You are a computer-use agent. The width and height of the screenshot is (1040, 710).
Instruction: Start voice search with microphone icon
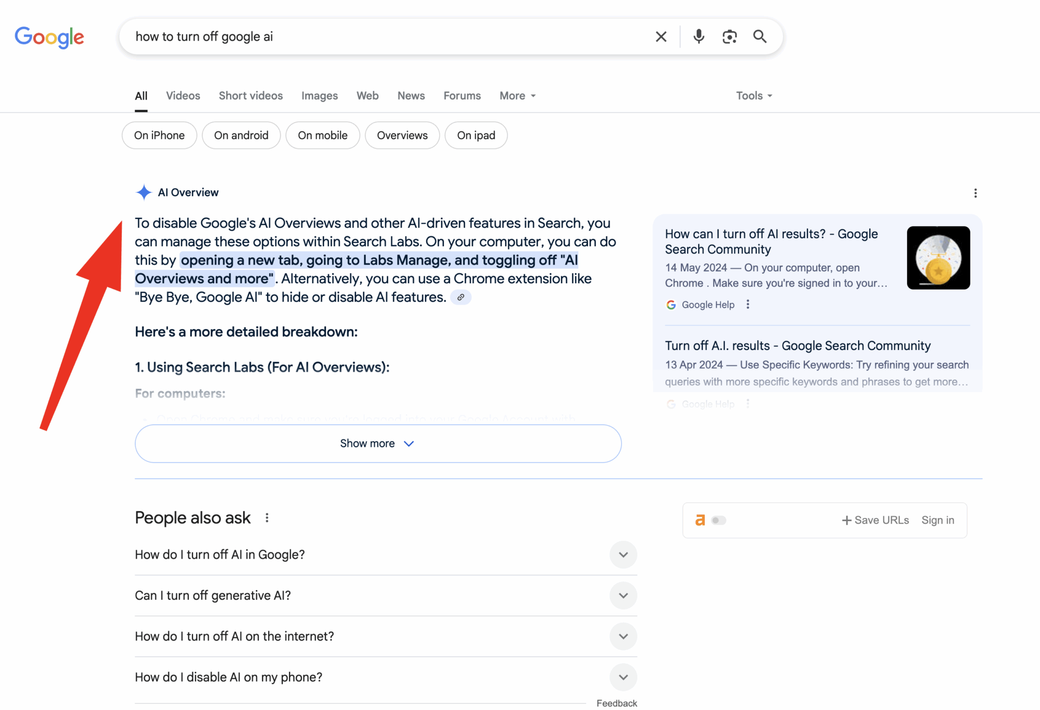point(699,37)
